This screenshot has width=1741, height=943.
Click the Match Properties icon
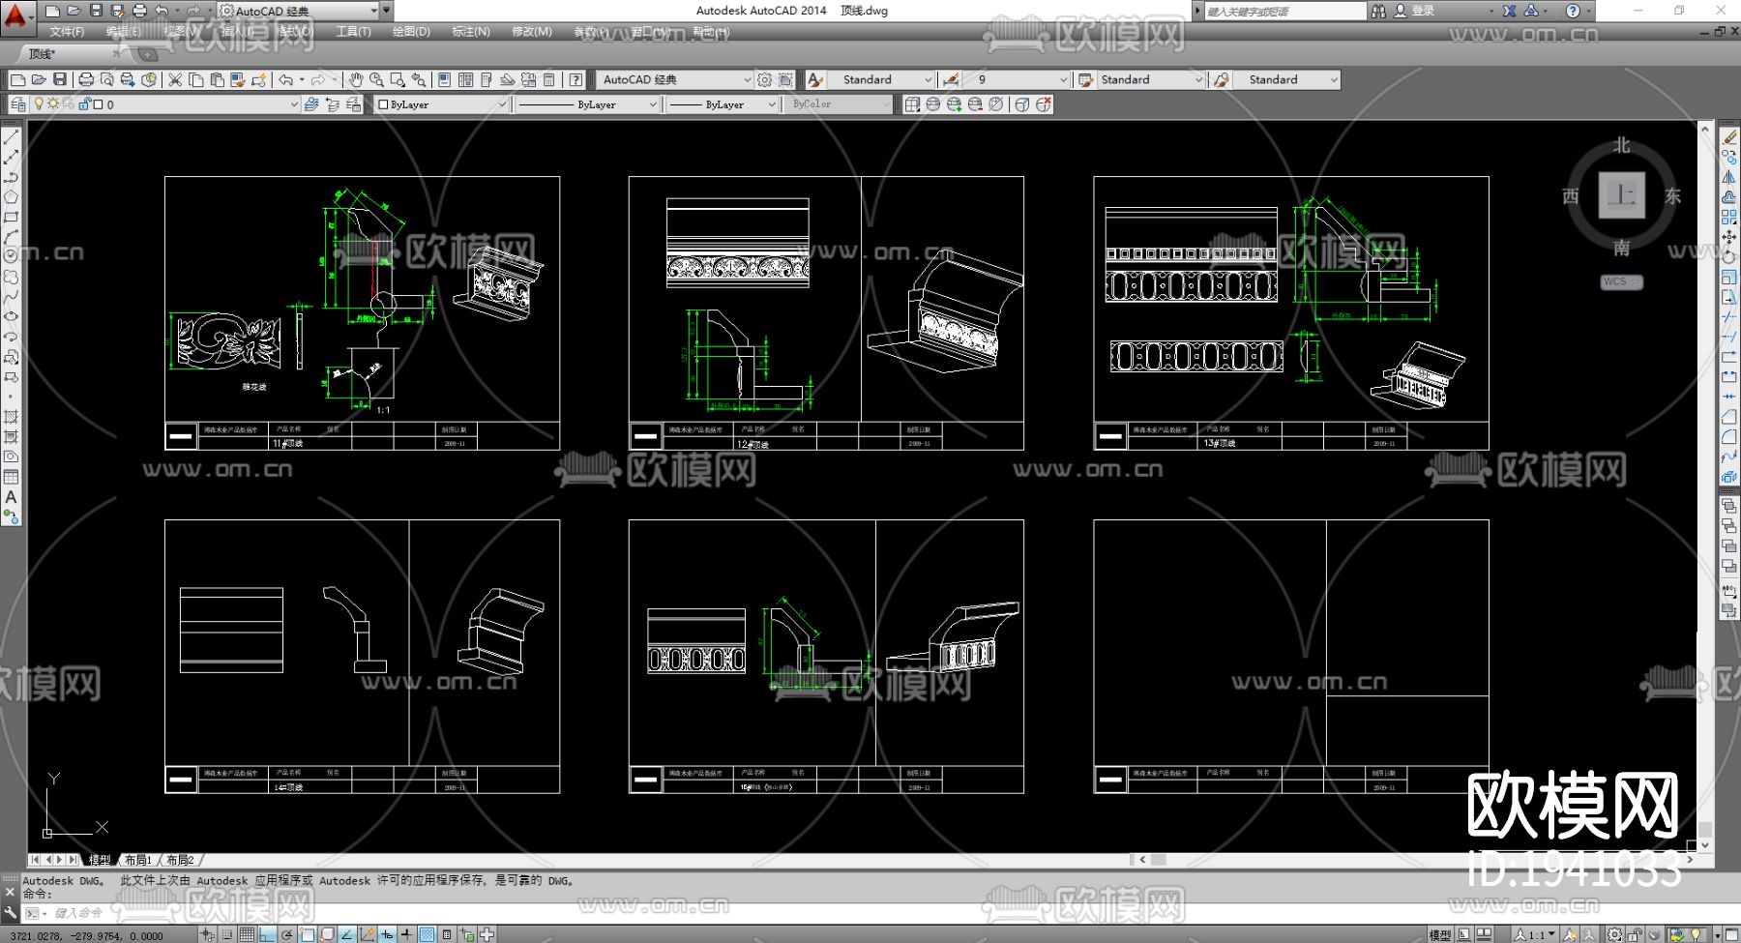pyautogui.click(x=237, y=79)
